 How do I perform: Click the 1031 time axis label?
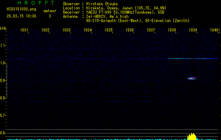point(24,30)
